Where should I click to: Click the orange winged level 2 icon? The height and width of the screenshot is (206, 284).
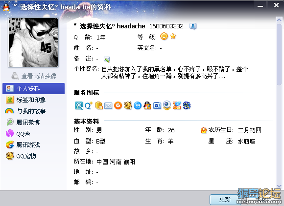tap(177, 105)
